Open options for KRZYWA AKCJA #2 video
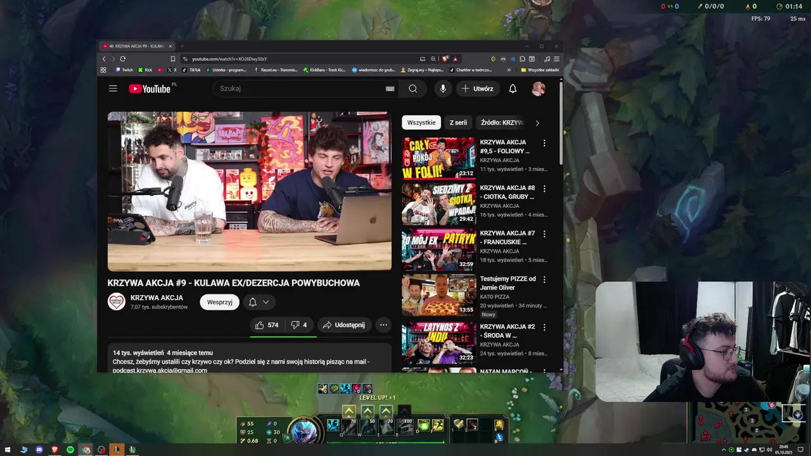The height and width of the screenshot is (456, 811). 544,327
